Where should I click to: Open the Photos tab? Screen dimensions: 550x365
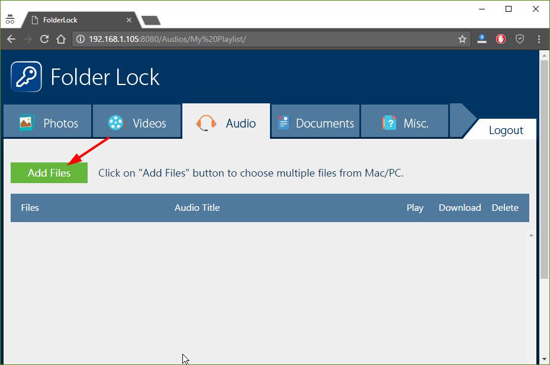click(47, 121)
